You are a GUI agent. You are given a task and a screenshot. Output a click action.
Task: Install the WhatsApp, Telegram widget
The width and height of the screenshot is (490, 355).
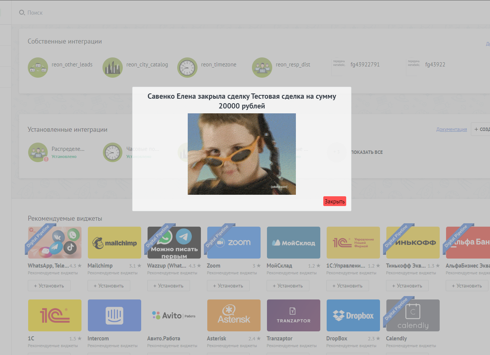[49, 286]
